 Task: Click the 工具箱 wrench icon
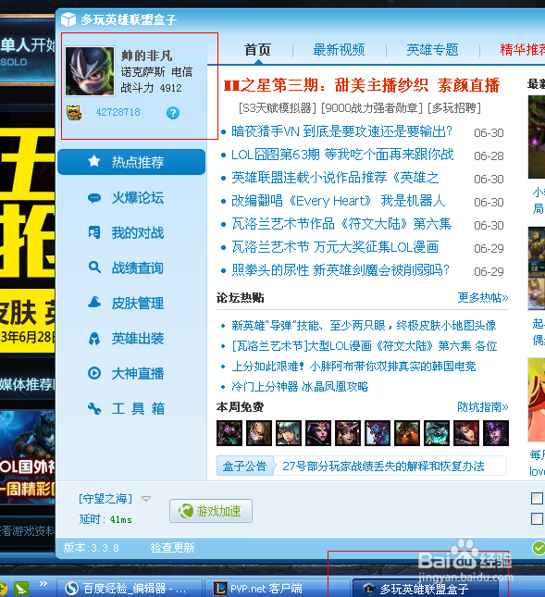click(x=94, y=408)
